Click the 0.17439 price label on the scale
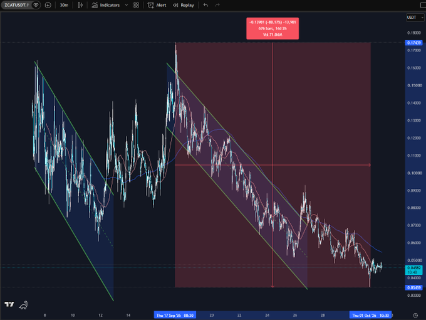The image size is (426, 320). pos(413,43)
